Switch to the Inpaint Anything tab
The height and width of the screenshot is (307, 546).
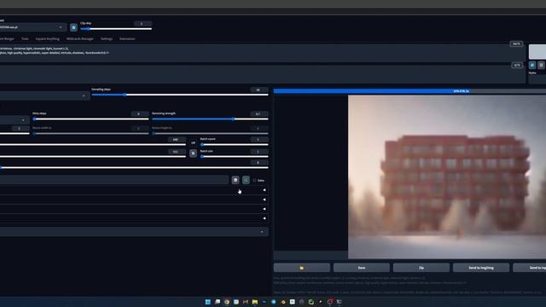(48, 39)
